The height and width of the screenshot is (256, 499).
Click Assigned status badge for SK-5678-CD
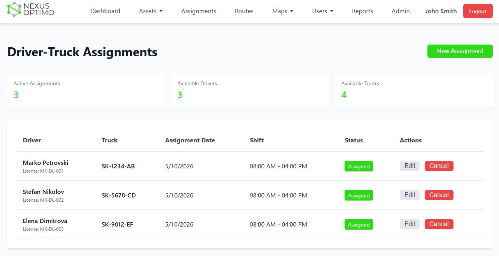(x=359, y=195)
